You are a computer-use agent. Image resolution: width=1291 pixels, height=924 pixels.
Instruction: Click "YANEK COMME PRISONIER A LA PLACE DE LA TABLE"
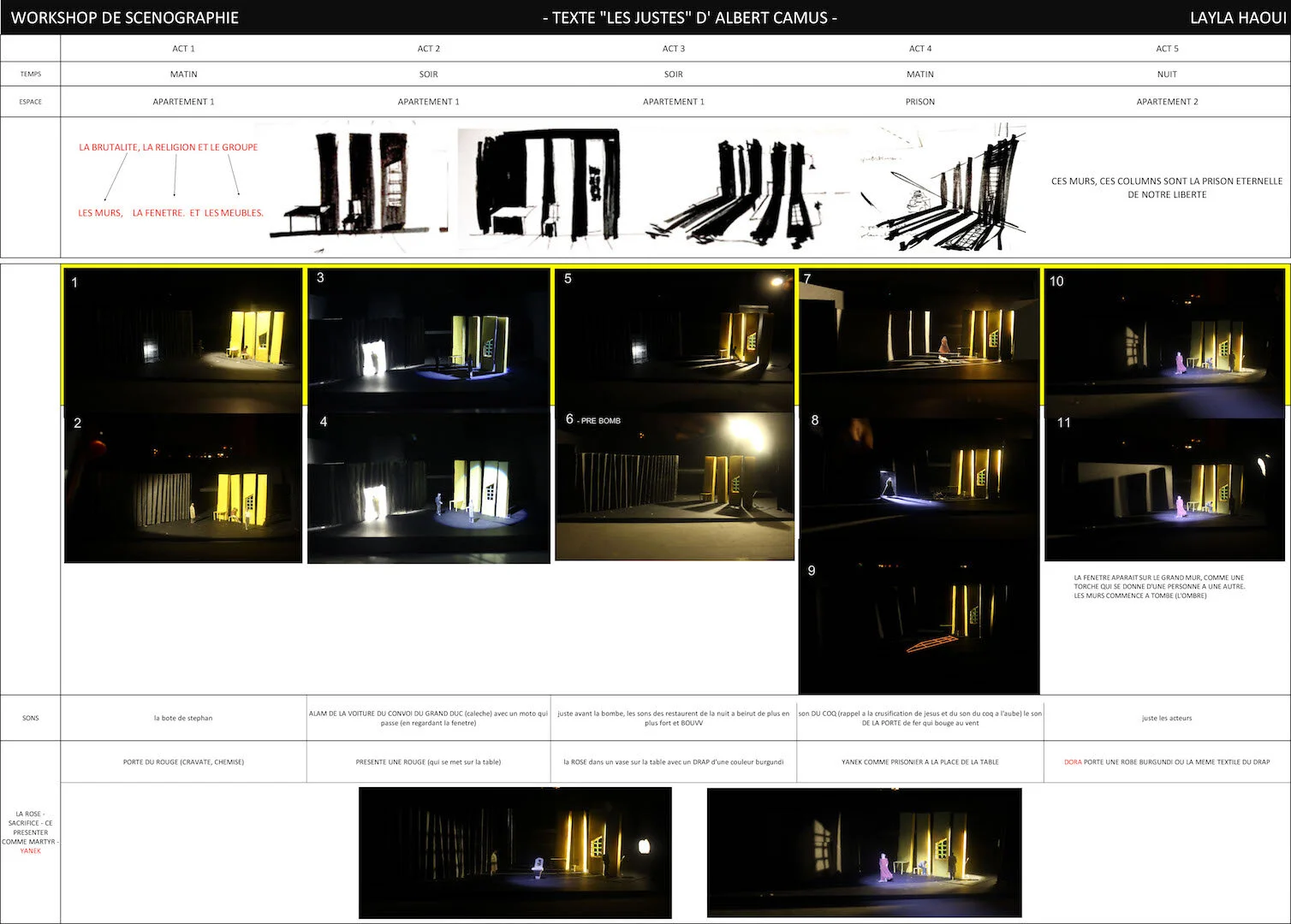pos(920,762)
